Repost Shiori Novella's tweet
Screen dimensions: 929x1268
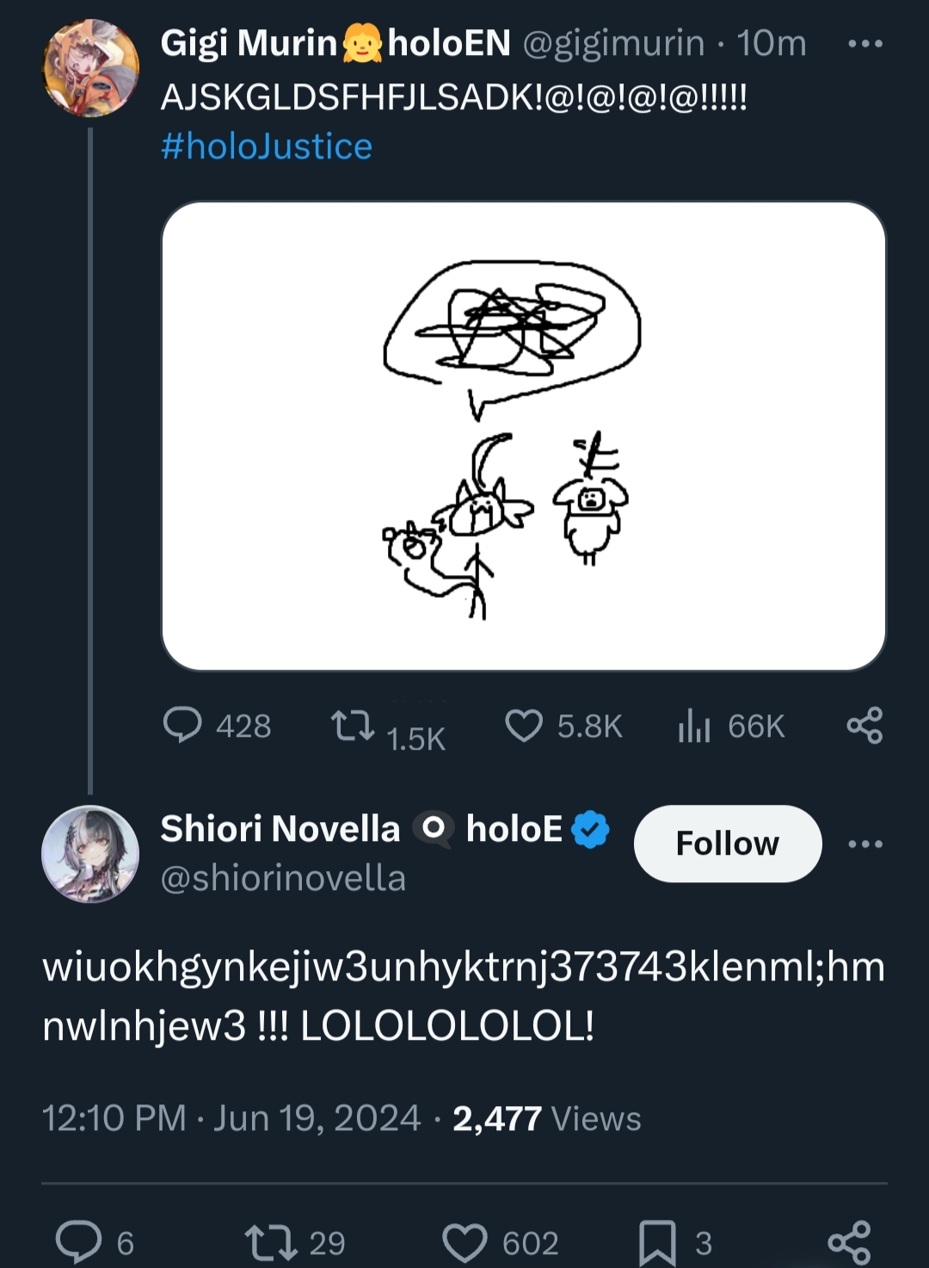click(x=270, y=1242)
